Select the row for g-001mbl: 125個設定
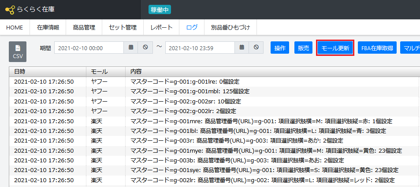This screenshot has width=420, height=187. coord(214,92)
